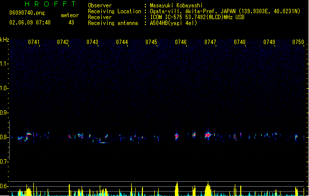Click the 1.1 kHz axis label

tap(4, 64)
